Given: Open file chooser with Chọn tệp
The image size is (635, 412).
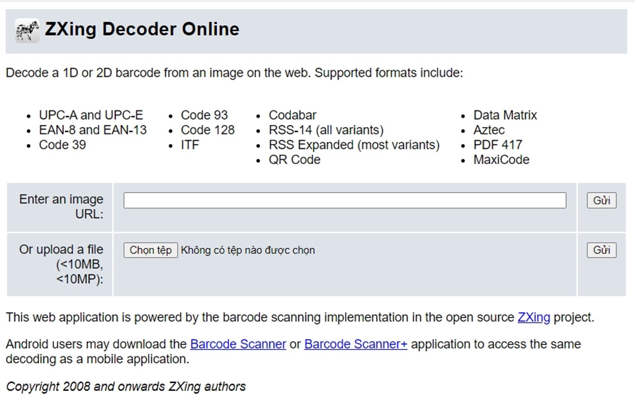Looking at the screenshot, I should 150,250.
